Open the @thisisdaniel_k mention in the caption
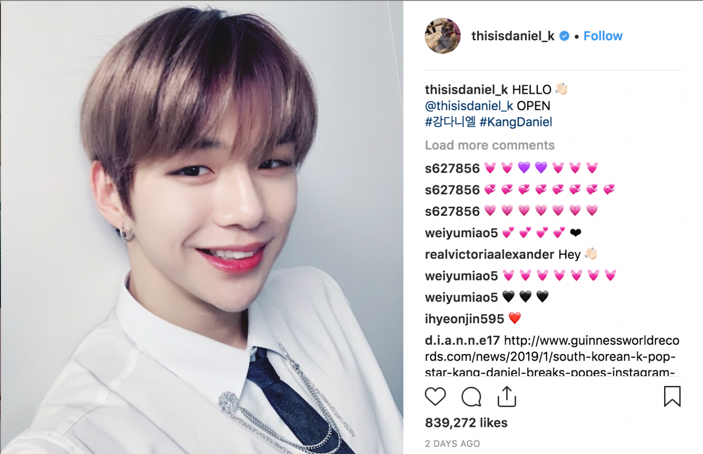The image size is (703, 454). 469,106
